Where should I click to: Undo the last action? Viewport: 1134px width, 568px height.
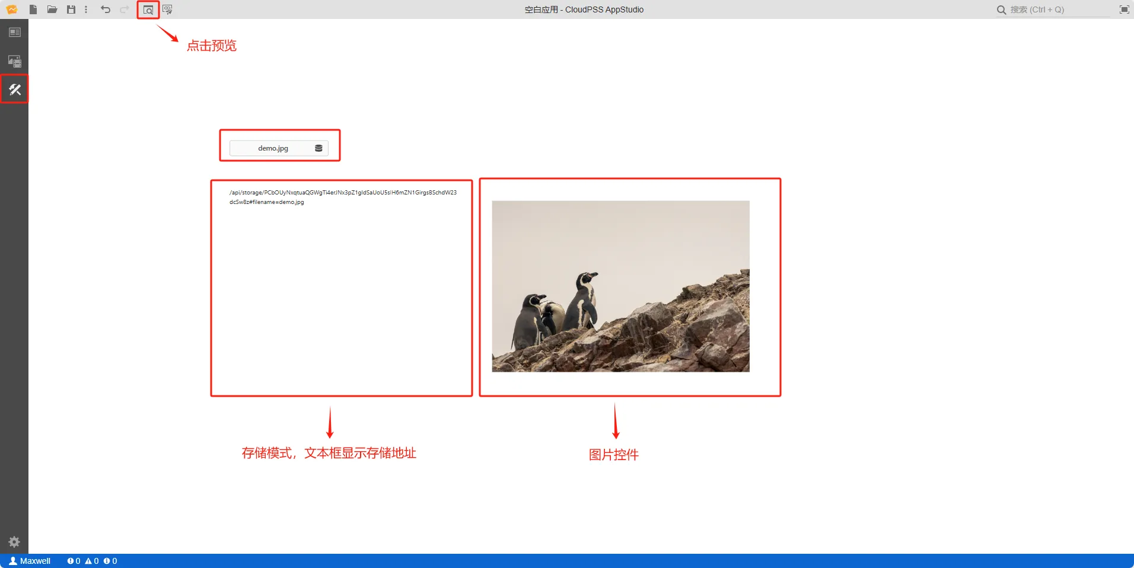106,9
